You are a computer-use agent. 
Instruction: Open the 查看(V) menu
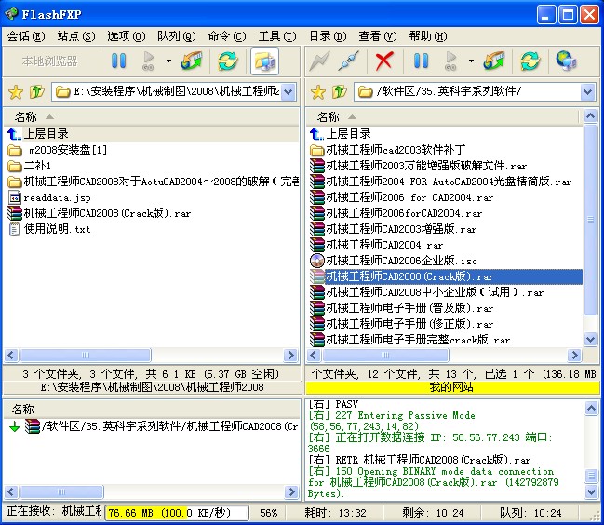coord(378,36)
